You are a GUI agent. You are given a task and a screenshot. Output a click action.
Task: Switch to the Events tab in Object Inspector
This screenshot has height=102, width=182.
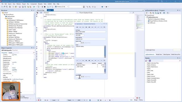[x=10, y=53]
